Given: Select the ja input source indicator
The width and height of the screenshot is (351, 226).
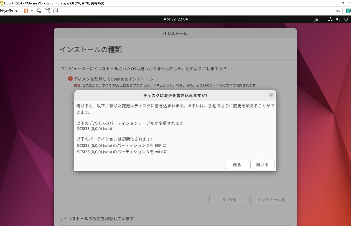Looking at the screenshot, I should click(x=316, y=19).
